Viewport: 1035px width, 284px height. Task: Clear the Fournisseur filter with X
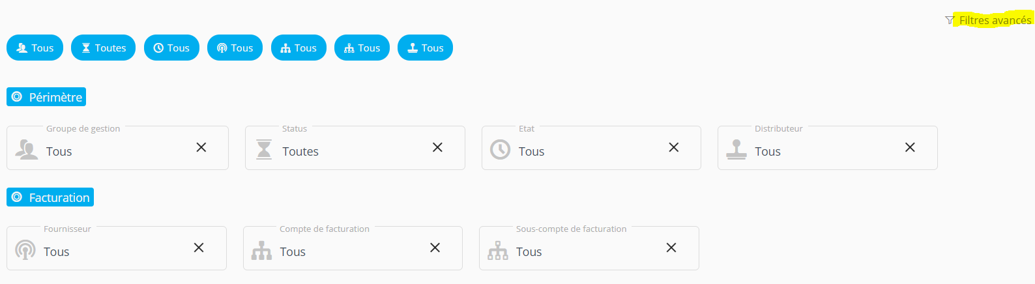tap(199, 248)
